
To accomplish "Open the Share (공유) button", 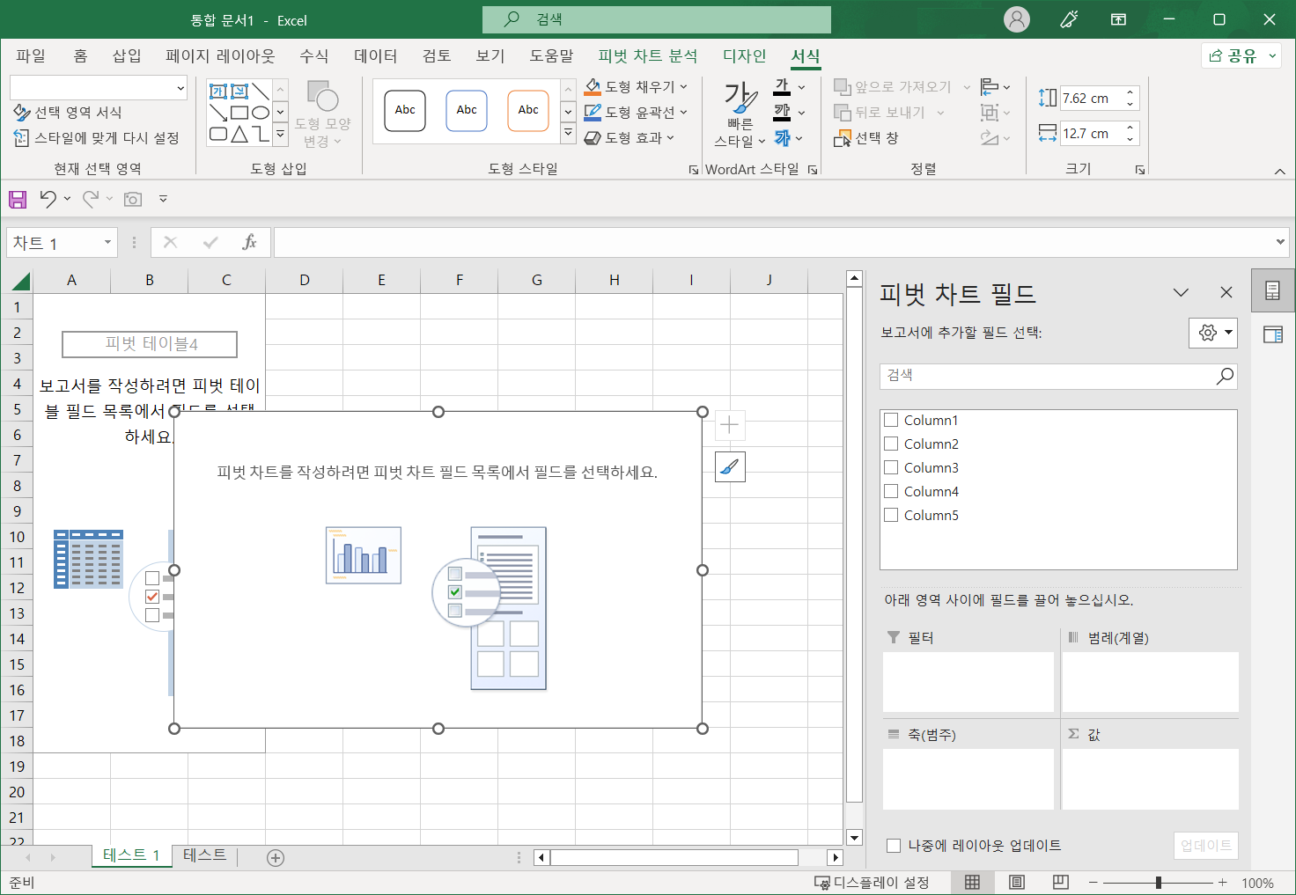I will pyautogui.click(x=1242, y=55).
